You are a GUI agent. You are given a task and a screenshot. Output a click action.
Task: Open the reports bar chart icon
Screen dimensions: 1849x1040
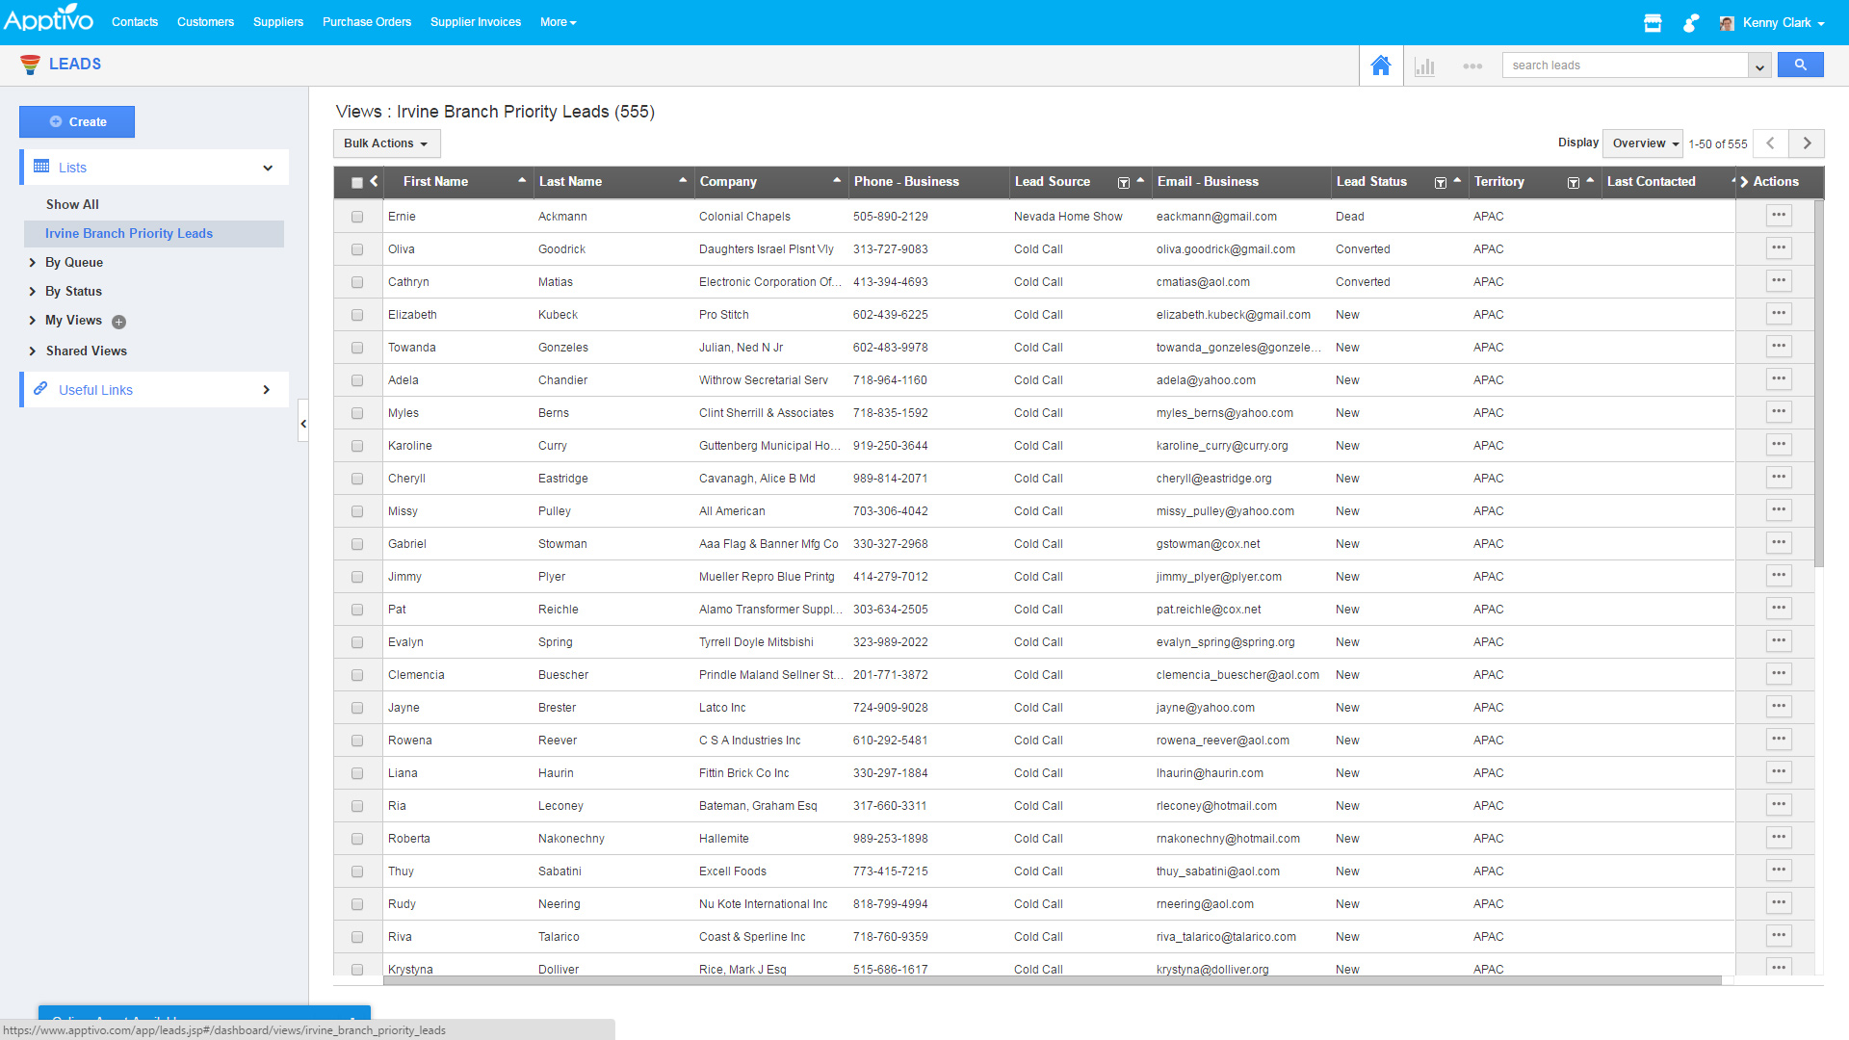coord(1425,65)
